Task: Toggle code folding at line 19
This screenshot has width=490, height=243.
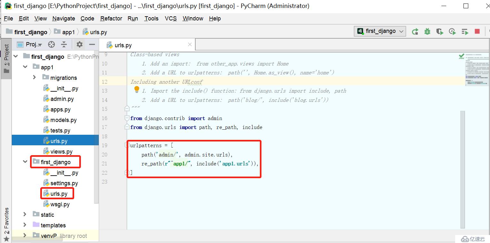Action: pyautogui.click(x=127, y=145)
